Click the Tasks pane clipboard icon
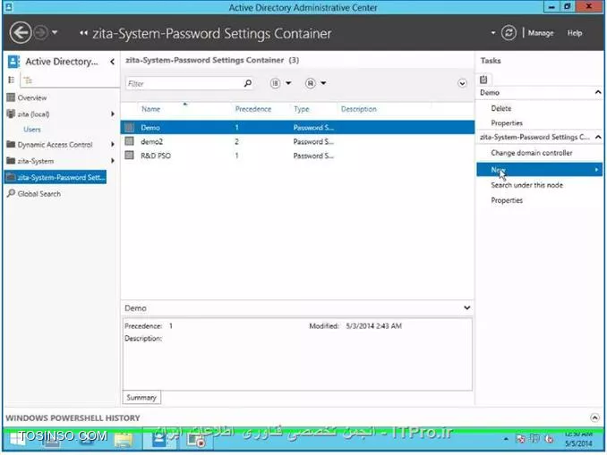The image size is (607, 455). click(483, 80)
